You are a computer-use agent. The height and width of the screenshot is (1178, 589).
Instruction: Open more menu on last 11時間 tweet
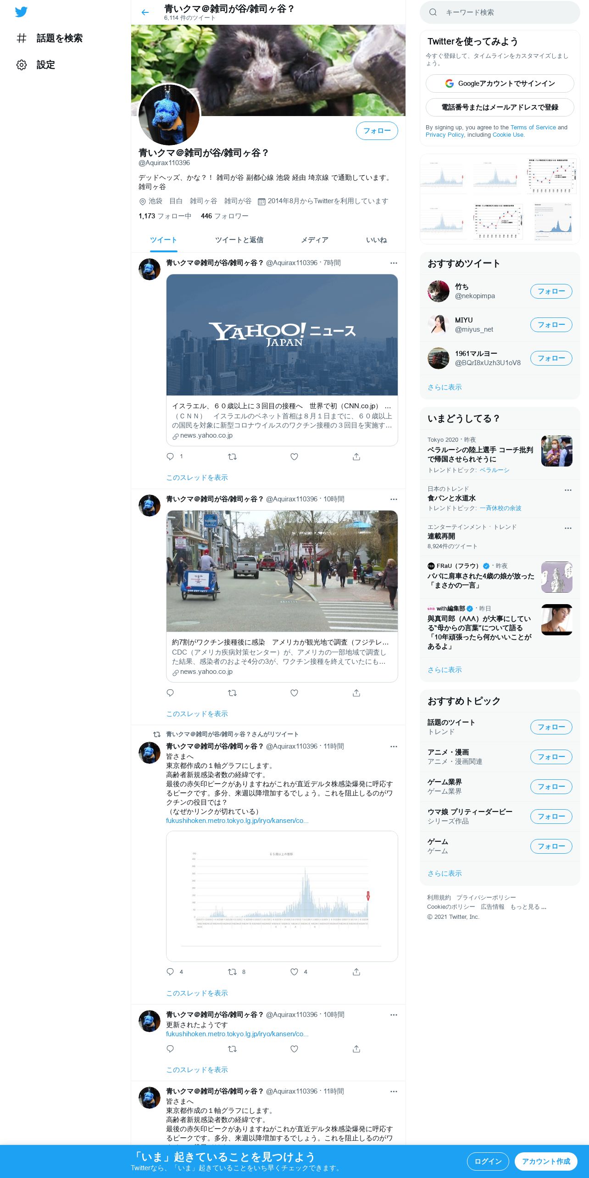click(x=394, y=1091)
